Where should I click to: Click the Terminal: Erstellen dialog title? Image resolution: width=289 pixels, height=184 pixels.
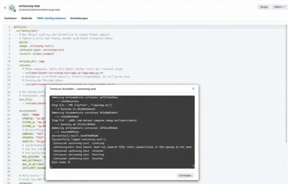[73, 89]
